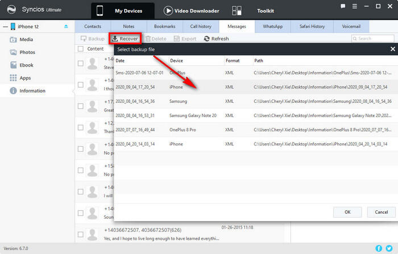398x254 pixels.
Task: Eject iPhone 12 with the blue eject icon
Action: (66, 26)
